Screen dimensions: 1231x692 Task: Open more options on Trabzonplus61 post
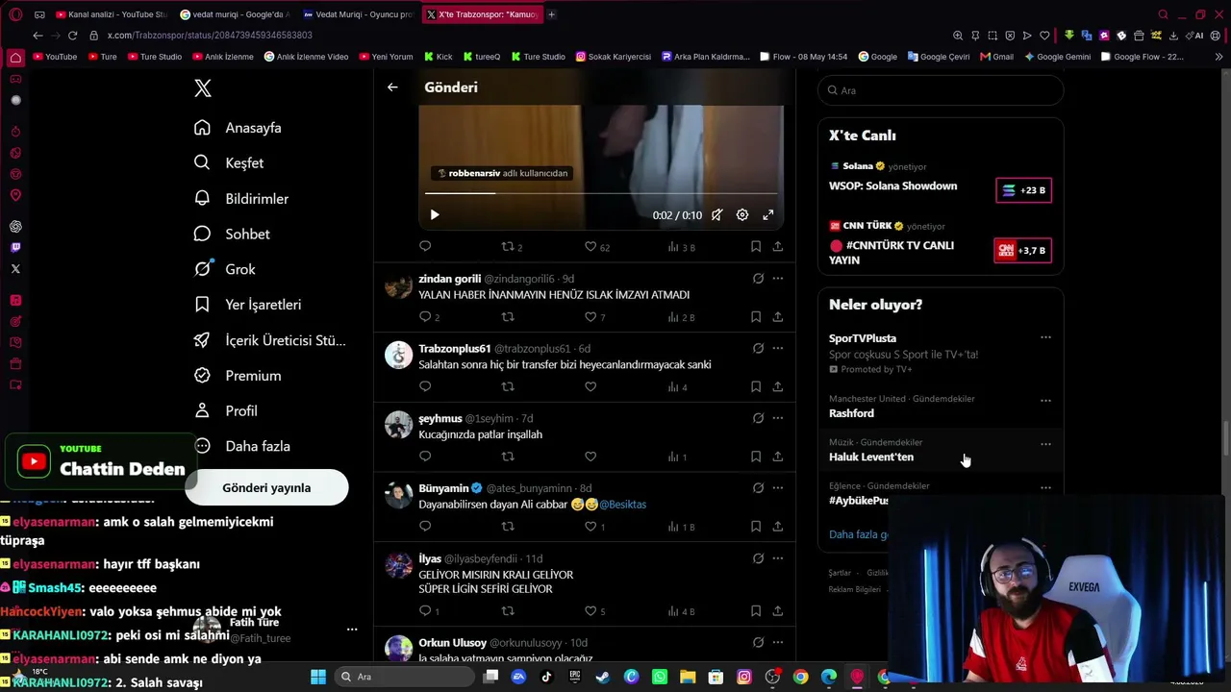(778, 349)
